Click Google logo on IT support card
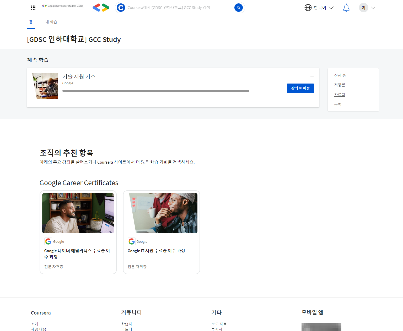The width and height of the screenshot is (403, 331). [132, 241]
